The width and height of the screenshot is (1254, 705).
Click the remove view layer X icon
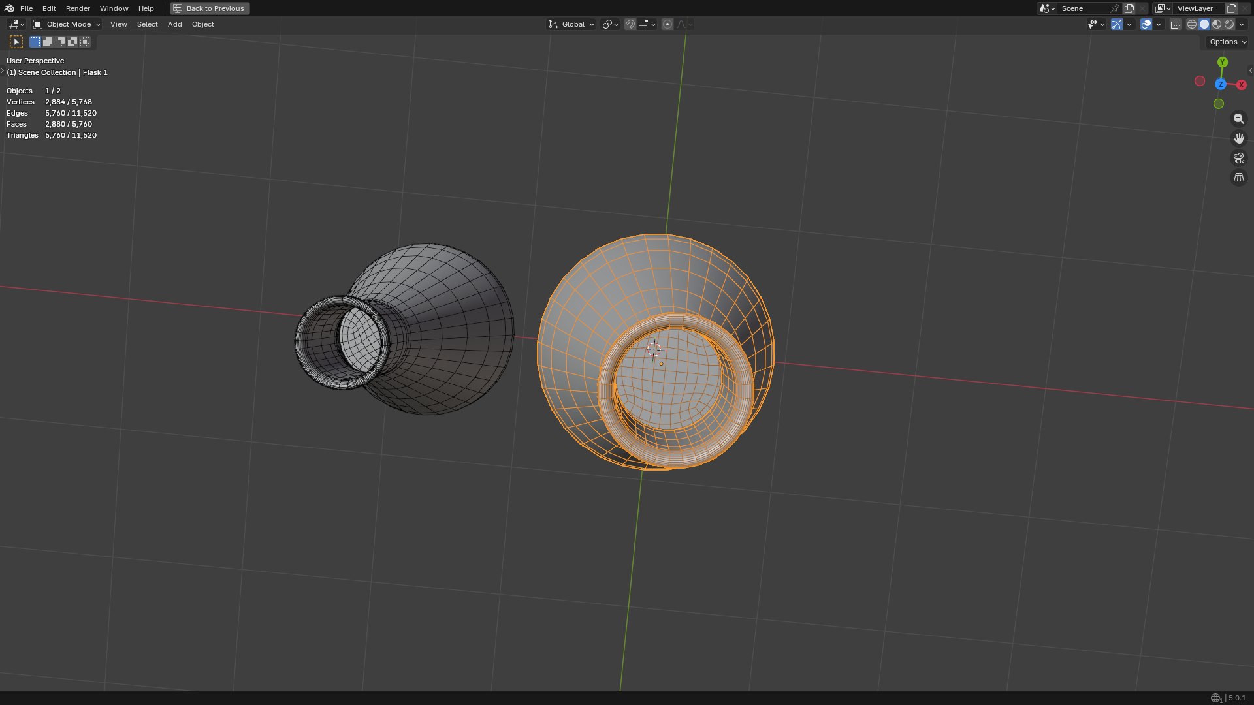point(1245,8)
